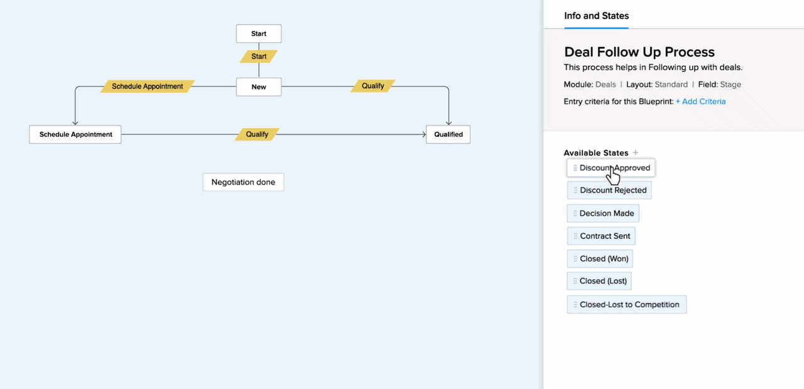Click the Deal Follow Up Process title
Screen dimensions: 804x389
(x=639, y=52)
